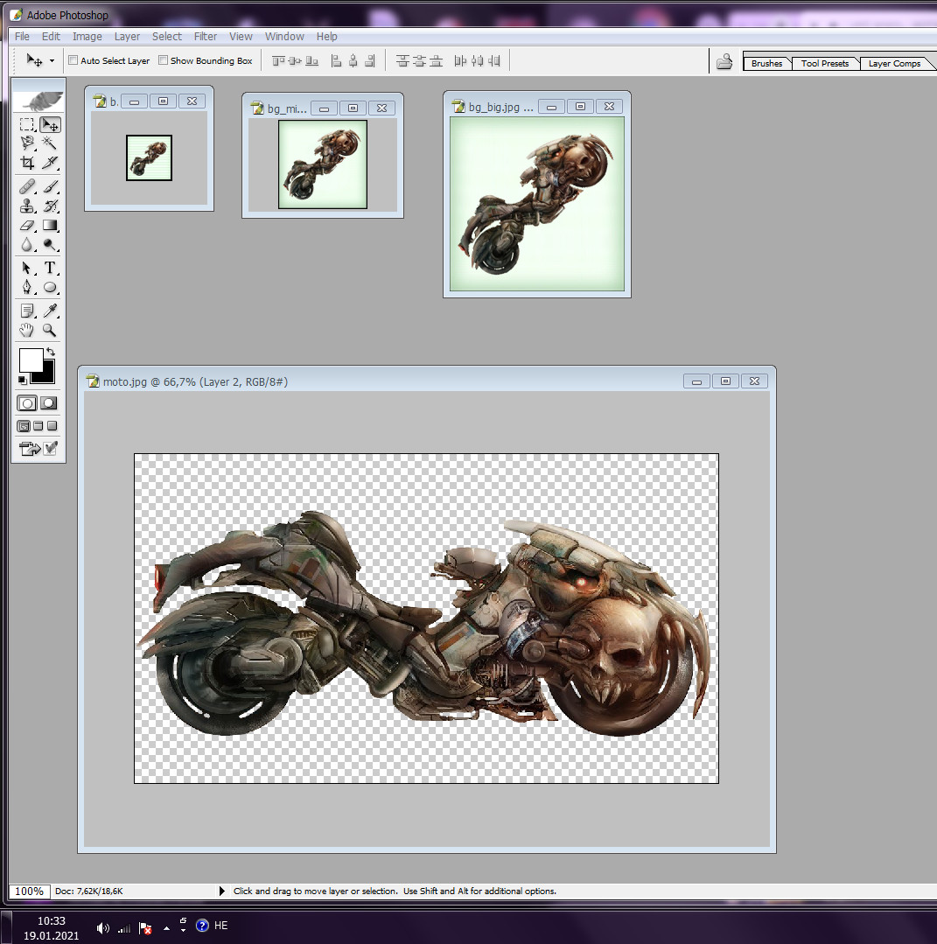Select the Magic Wand tool
The image size is (937, 944).
click(50, 143)
